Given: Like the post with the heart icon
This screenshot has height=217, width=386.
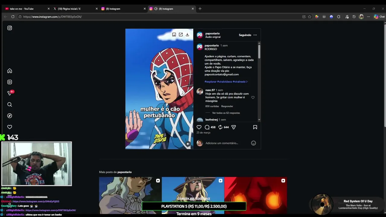Looking at the screenshot, I should point(199,127).
